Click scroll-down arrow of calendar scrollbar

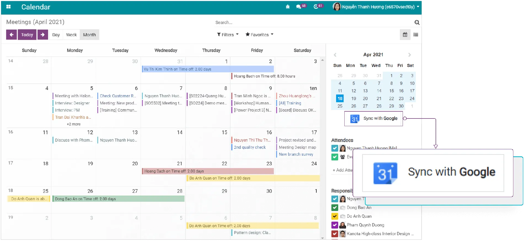(323, 238)
